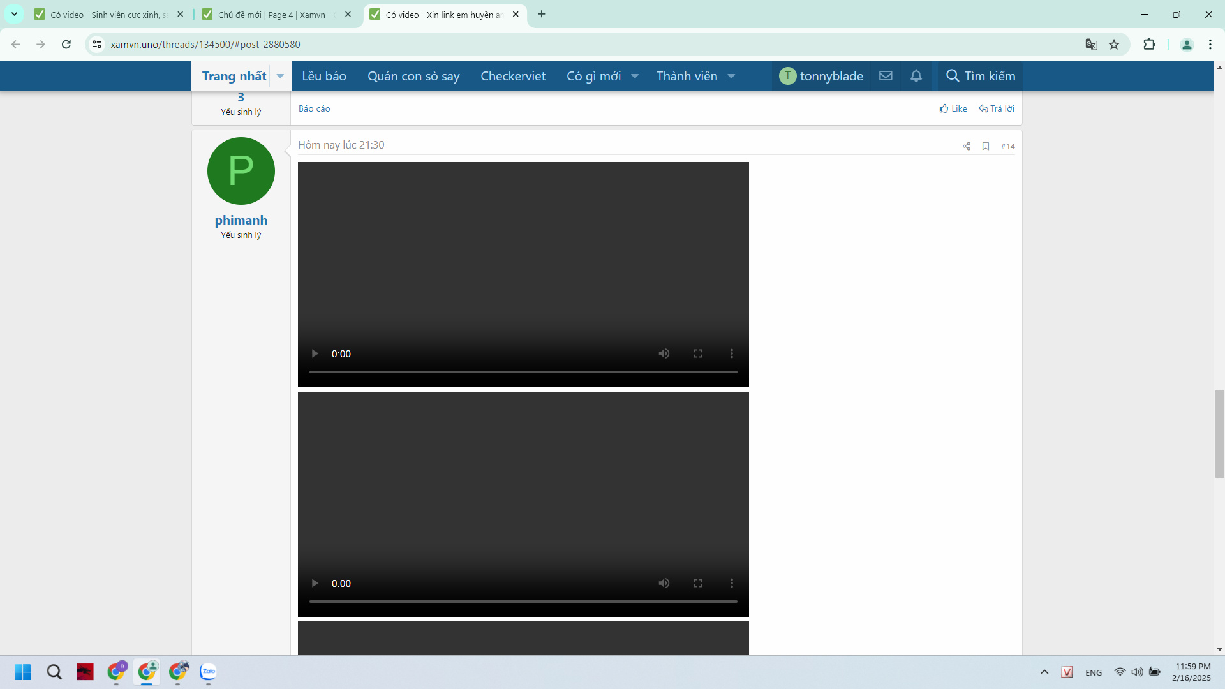Open Có gì mới menu item
The height and width of the screenshot is (689, 1225).
[x=593, y=76]
